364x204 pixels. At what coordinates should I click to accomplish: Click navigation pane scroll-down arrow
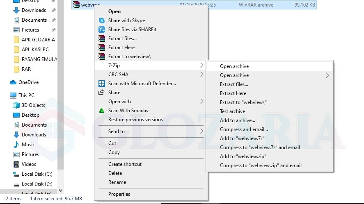point(61,190)
